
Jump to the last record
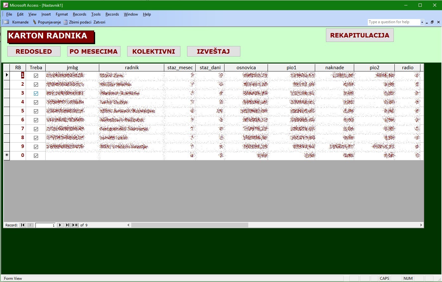68,225
